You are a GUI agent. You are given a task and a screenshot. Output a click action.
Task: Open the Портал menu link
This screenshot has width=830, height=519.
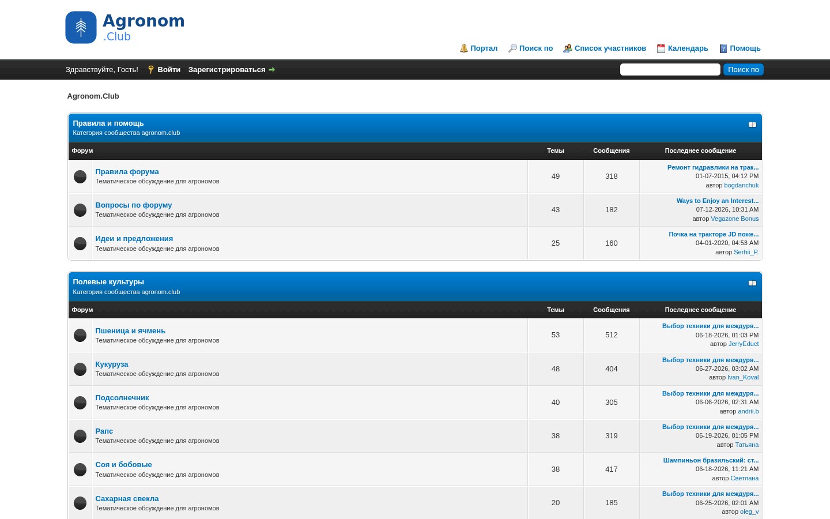click(x=484, y=48)
